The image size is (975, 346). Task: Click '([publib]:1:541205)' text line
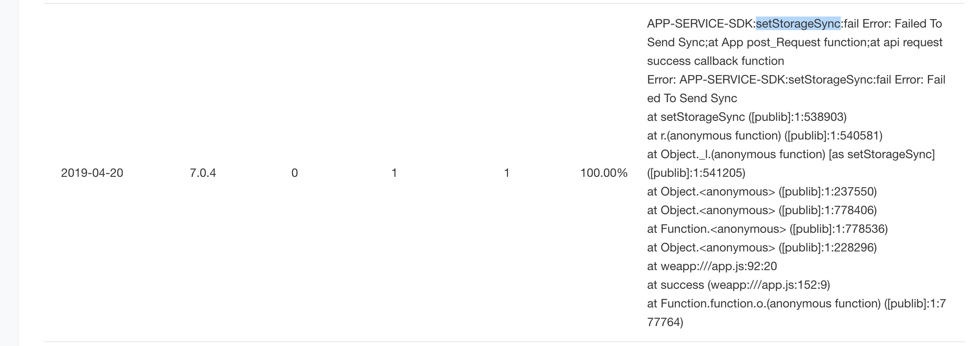pos(696,173)
